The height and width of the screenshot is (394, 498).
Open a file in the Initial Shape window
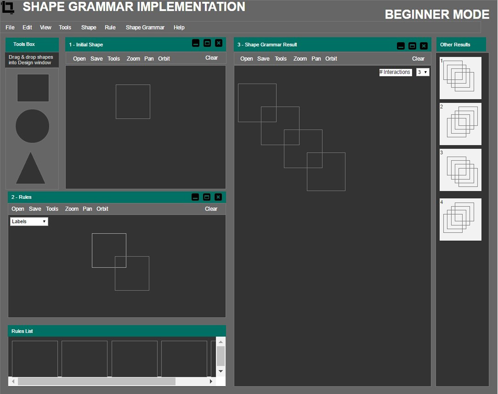click(79, 59)
